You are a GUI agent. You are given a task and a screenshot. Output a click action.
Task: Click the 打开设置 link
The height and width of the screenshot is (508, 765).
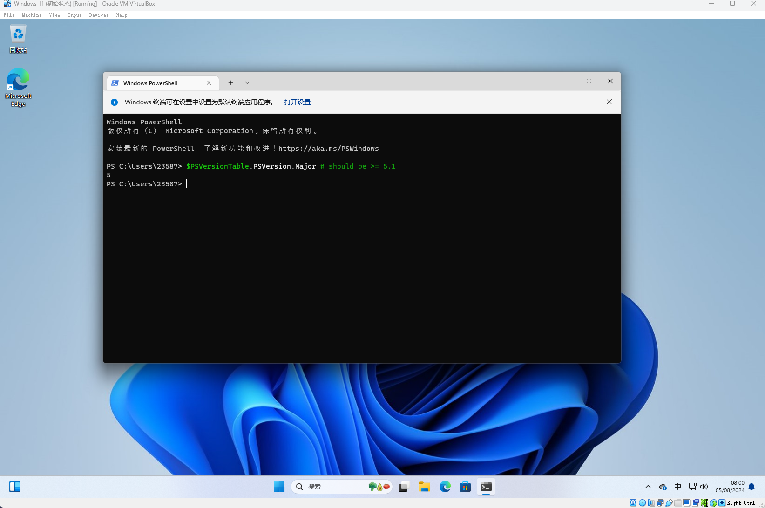(298, 102)
